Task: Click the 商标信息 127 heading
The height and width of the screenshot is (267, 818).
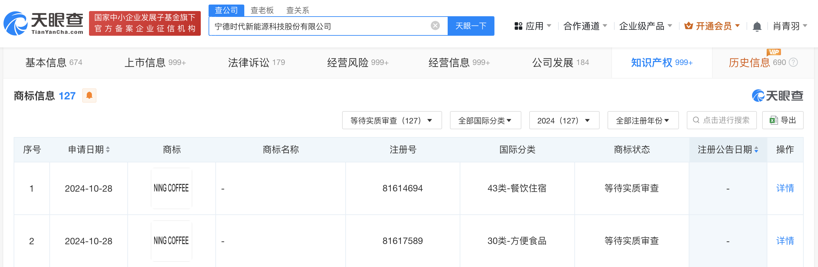Action: [x=45, y=95]
